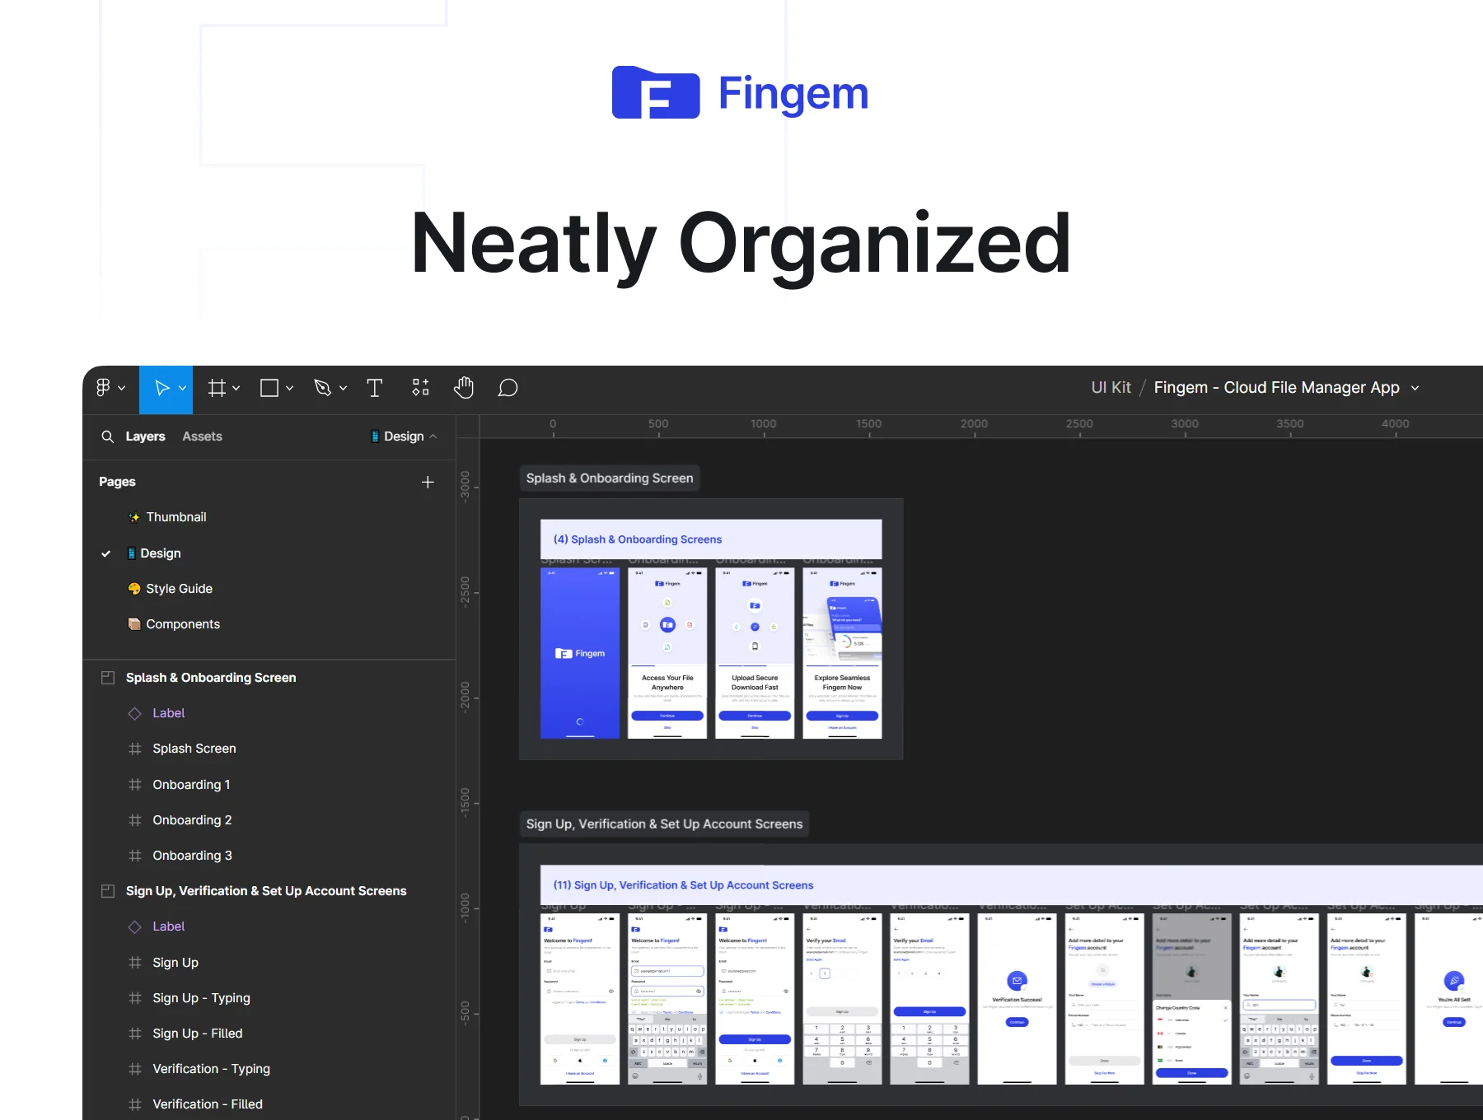Select the Splash Screen blue thumbnail frame

tap(579, 653)
